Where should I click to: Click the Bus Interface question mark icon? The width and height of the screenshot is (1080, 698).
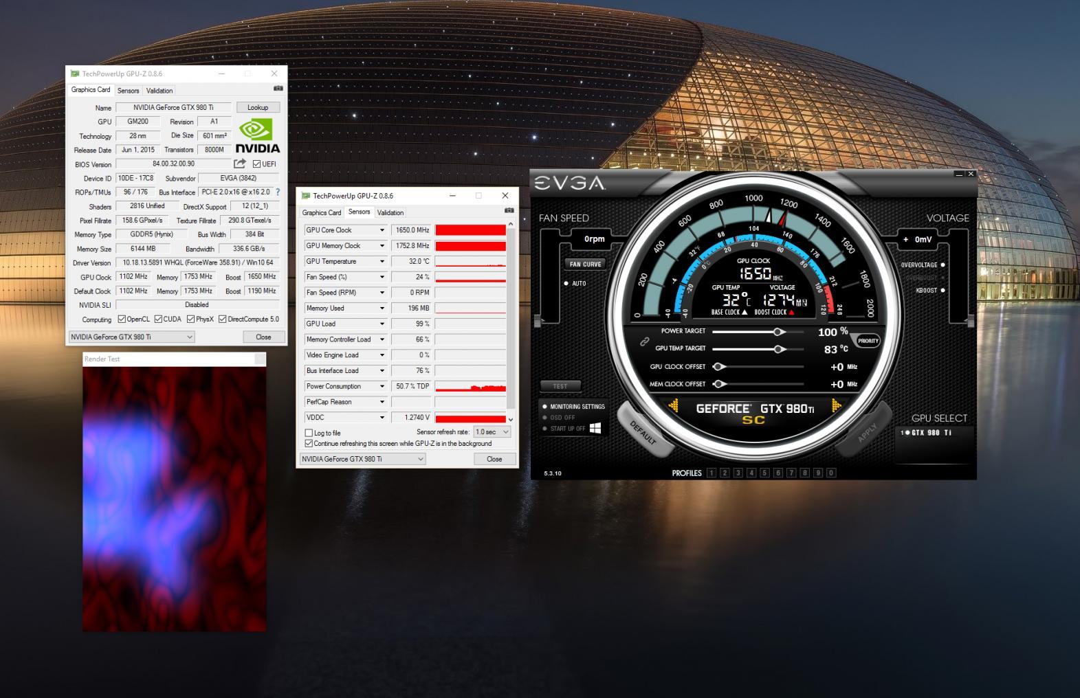(x=278, y=192)
